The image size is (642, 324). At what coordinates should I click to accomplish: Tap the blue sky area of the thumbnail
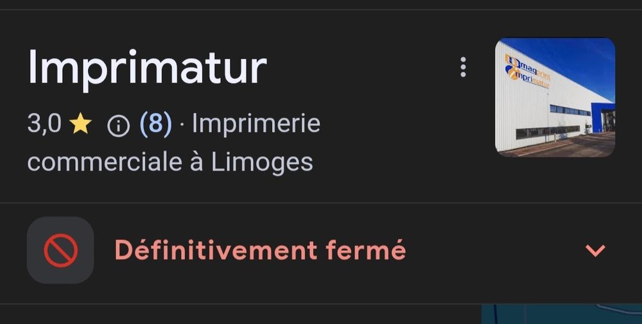tap(573, 62)
